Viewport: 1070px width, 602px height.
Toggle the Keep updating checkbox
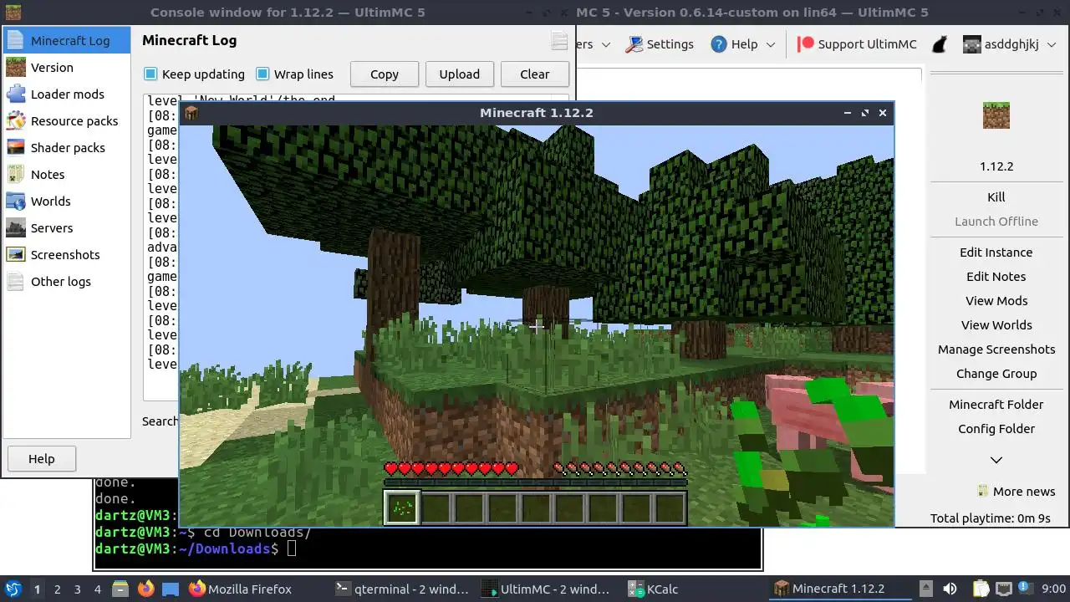point(150,74)
